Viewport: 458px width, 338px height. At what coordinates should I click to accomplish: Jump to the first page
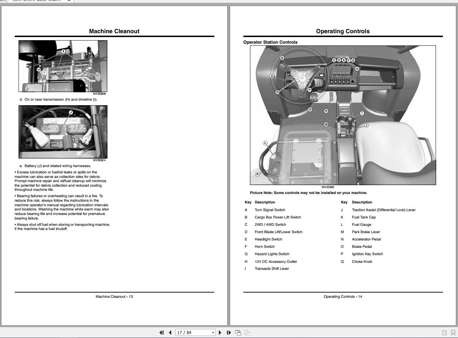pyautogui.click(x=161, y=333)
